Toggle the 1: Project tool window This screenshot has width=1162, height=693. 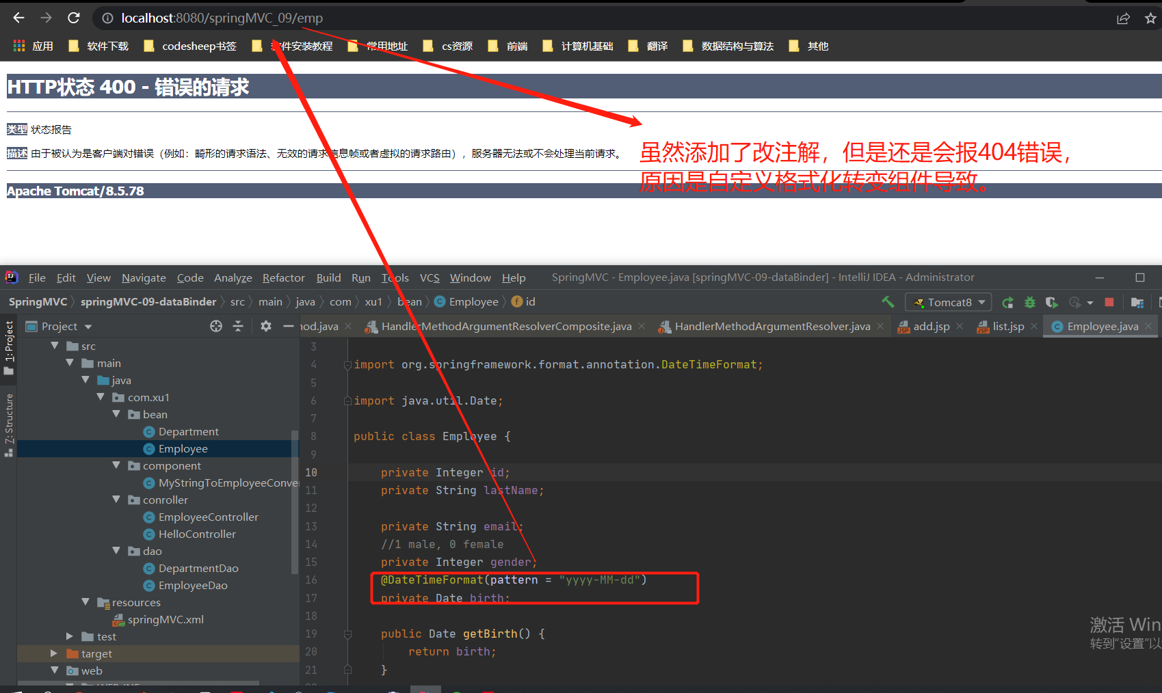(9, 348)
